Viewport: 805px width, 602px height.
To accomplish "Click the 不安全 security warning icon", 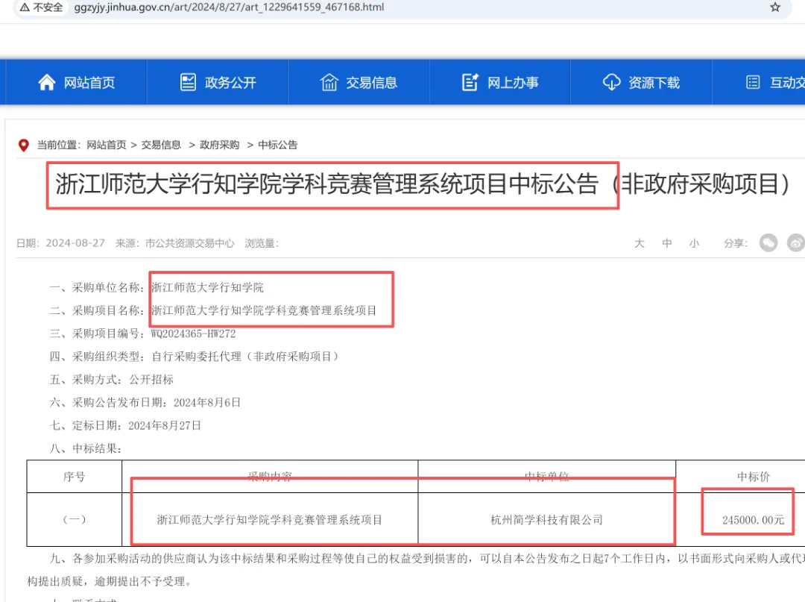I will pyautogui.click(x=25, y=7).
